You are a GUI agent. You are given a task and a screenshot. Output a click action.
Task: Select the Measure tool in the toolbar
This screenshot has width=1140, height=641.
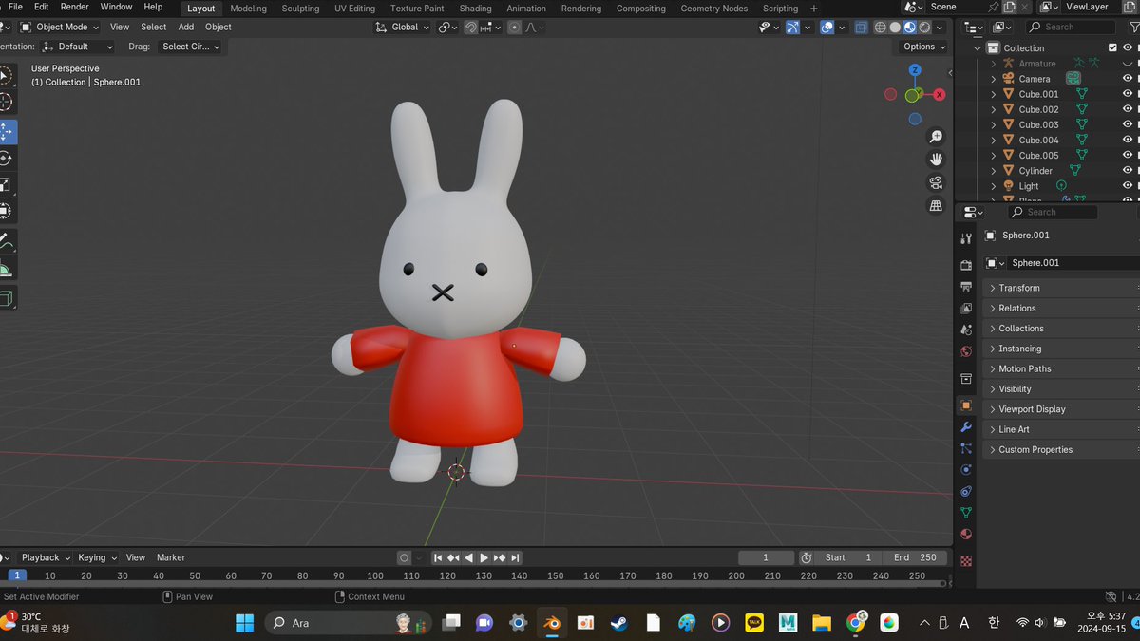point(7,270)
